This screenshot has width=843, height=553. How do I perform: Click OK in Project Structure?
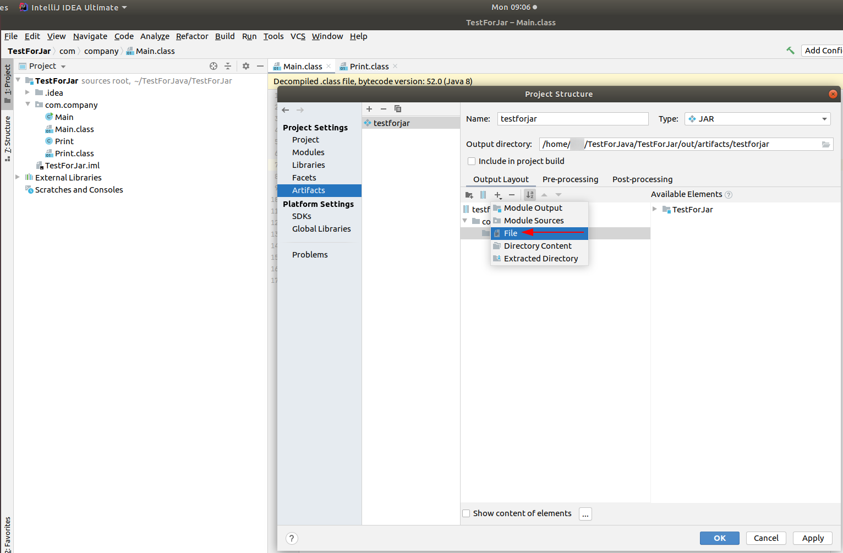click(x=720, y=538)
